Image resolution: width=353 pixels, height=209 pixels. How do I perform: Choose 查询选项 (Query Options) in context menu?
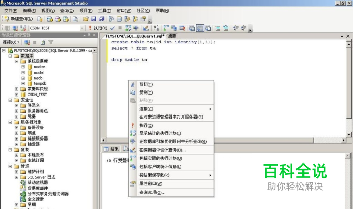(171, 193)
